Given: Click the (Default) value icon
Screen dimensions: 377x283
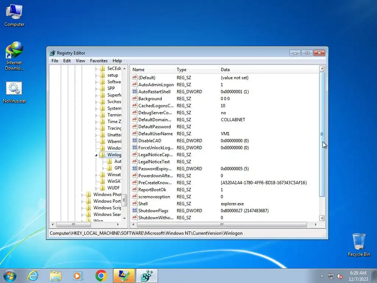Looking at the screenshot, I should coord(135,77).
